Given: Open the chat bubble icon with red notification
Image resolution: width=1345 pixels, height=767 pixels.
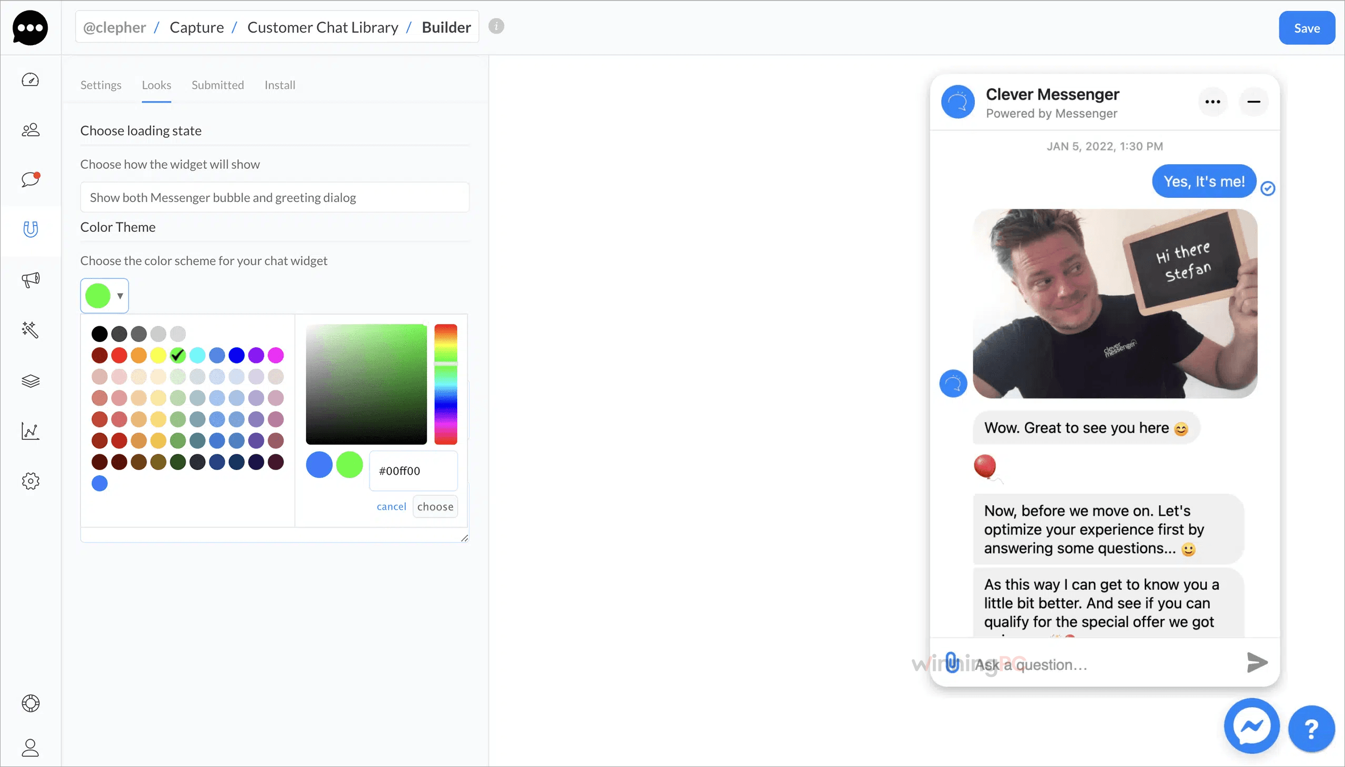Looking at the screenshot, I should [x=30, y=179].
